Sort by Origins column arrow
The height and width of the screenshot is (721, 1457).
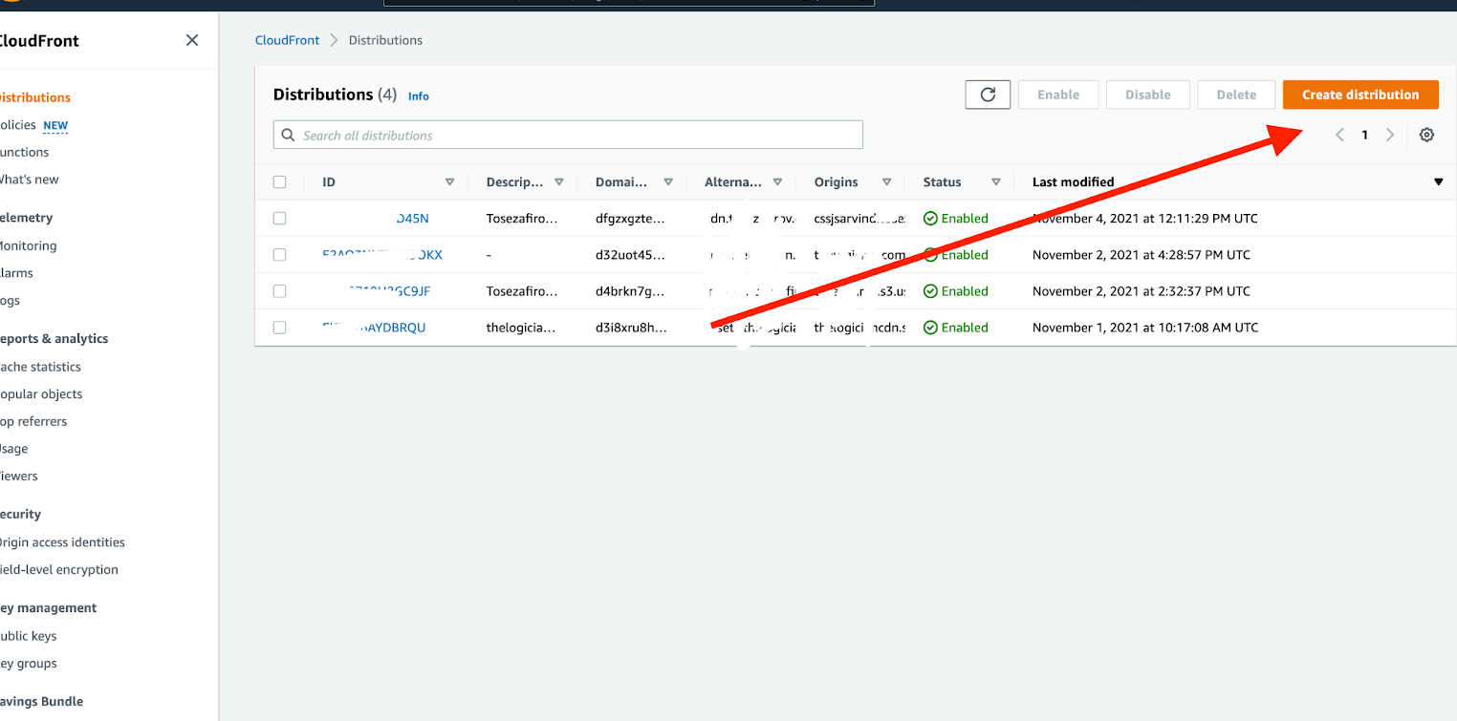pos(886,181)
